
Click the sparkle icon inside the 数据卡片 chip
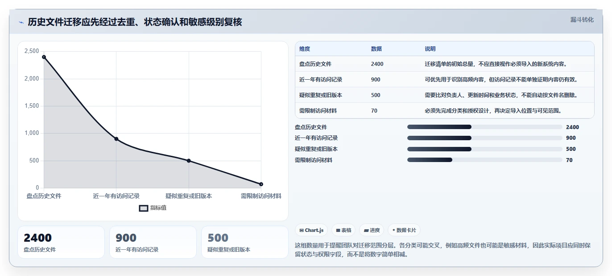click(x=393, y=231)
